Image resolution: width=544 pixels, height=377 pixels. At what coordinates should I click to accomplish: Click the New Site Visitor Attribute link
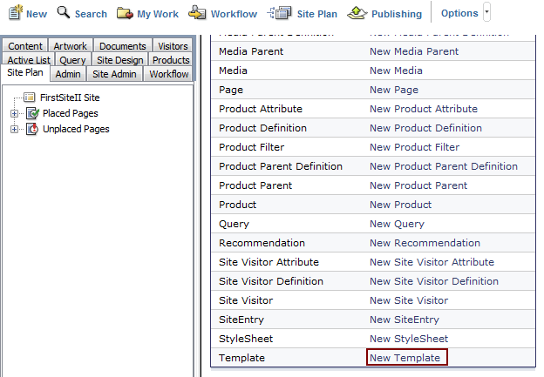pyautogui.click(x=432, y=262)
